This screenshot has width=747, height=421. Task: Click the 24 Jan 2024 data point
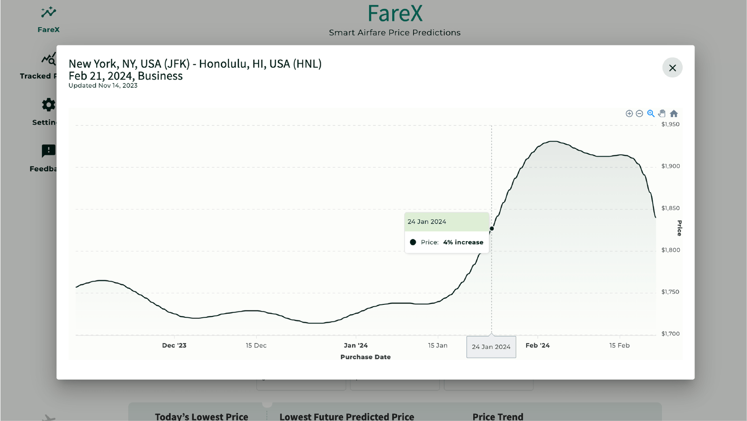pyautogui.click(x=492, y=229)
